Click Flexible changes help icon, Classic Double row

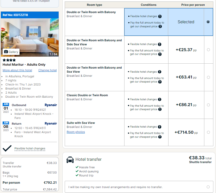pos(159,99)
